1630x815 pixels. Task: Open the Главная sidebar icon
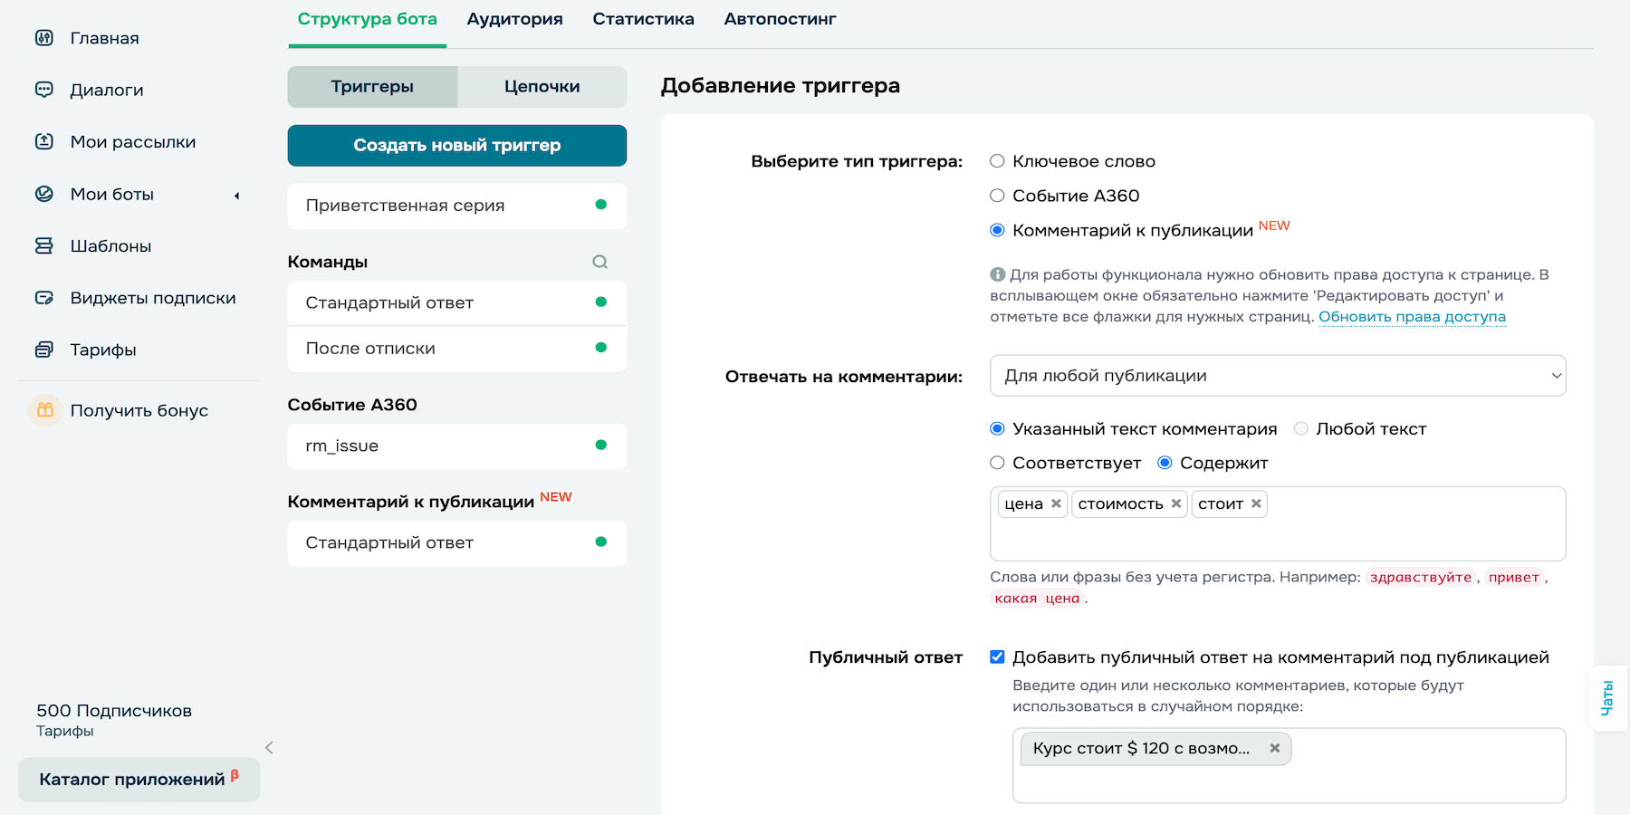(44, 38)
